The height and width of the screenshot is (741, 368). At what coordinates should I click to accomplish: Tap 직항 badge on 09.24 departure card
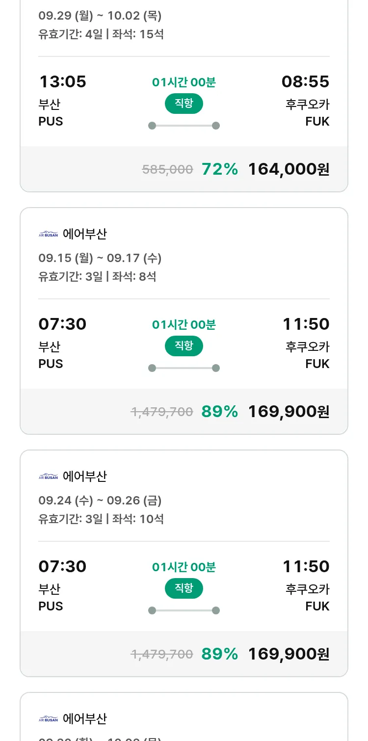[x=184, y=588]
